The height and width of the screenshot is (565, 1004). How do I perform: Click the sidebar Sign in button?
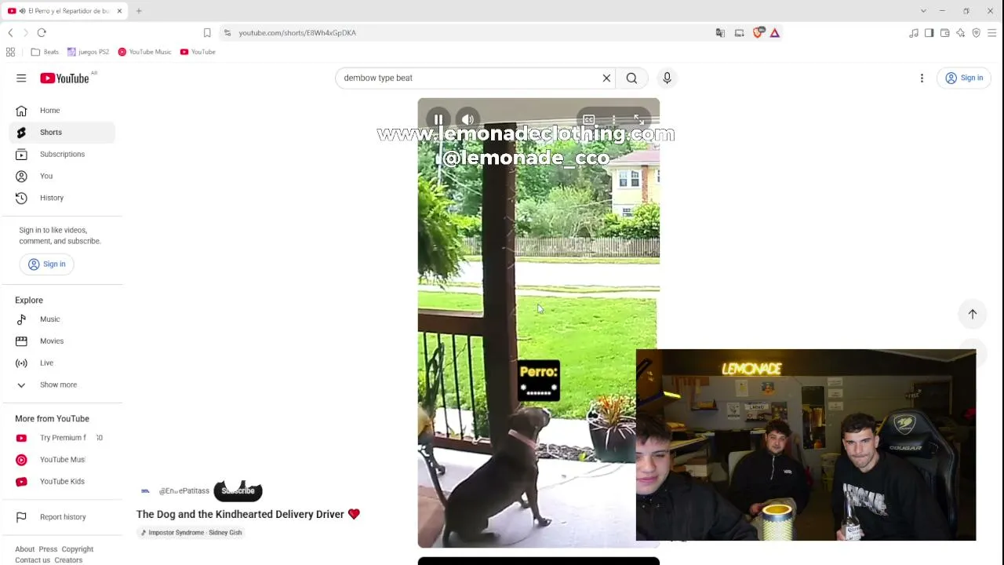tap(46, 264)
